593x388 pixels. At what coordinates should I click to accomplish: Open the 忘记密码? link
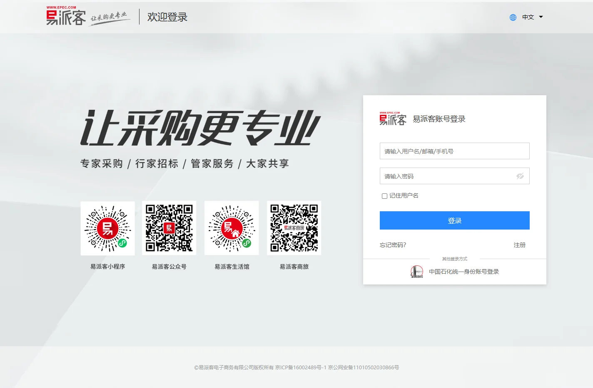[393, 245]
